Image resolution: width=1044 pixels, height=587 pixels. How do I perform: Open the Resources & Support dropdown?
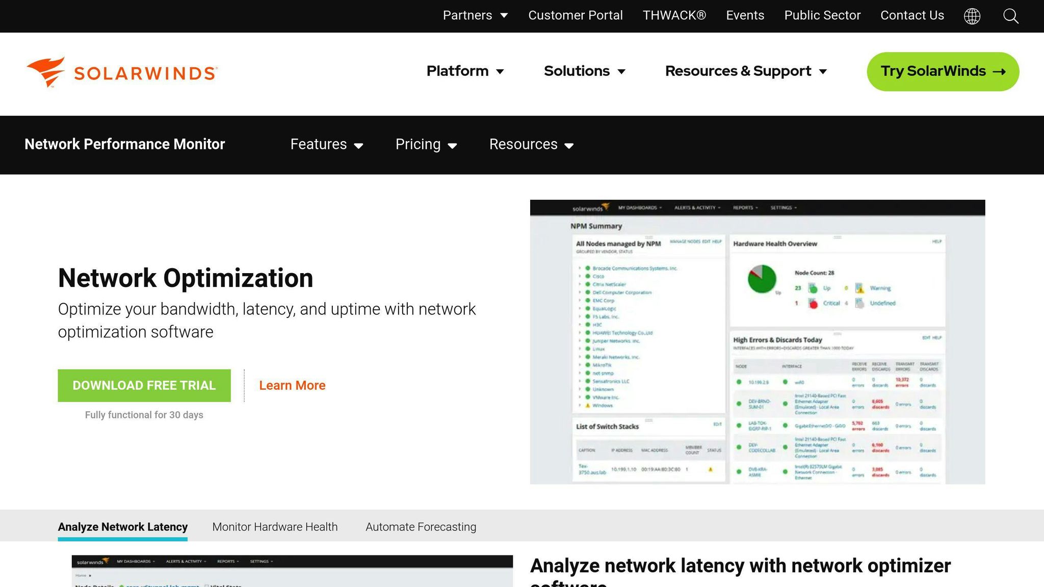click(746, 71)
